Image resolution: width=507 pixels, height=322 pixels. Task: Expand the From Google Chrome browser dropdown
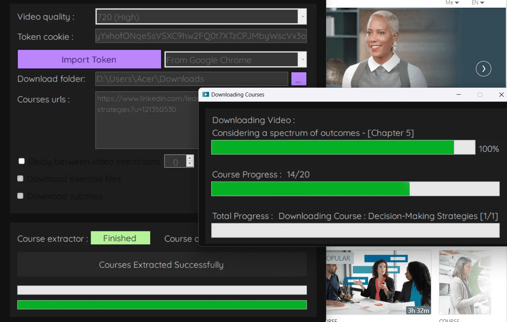point(235,60)
